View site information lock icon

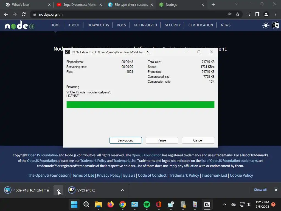(35, 14)
